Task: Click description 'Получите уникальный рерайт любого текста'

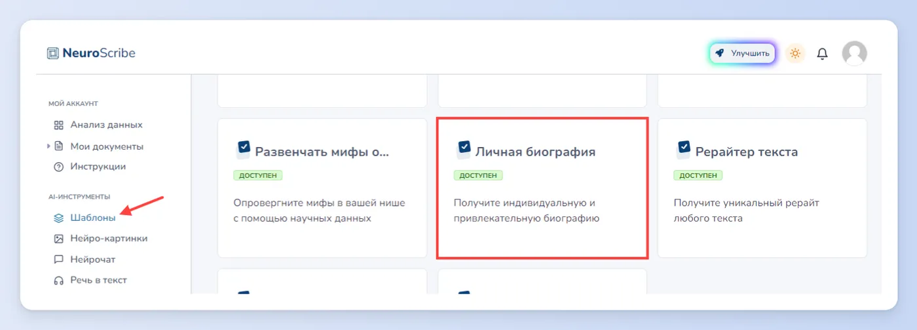Action: coord(747,210)
